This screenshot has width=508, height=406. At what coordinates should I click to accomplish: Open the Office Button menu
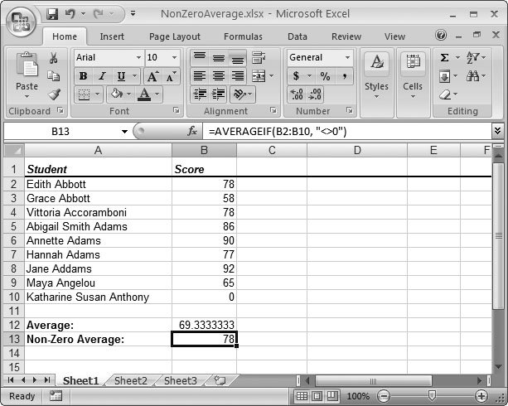point(22,21)
